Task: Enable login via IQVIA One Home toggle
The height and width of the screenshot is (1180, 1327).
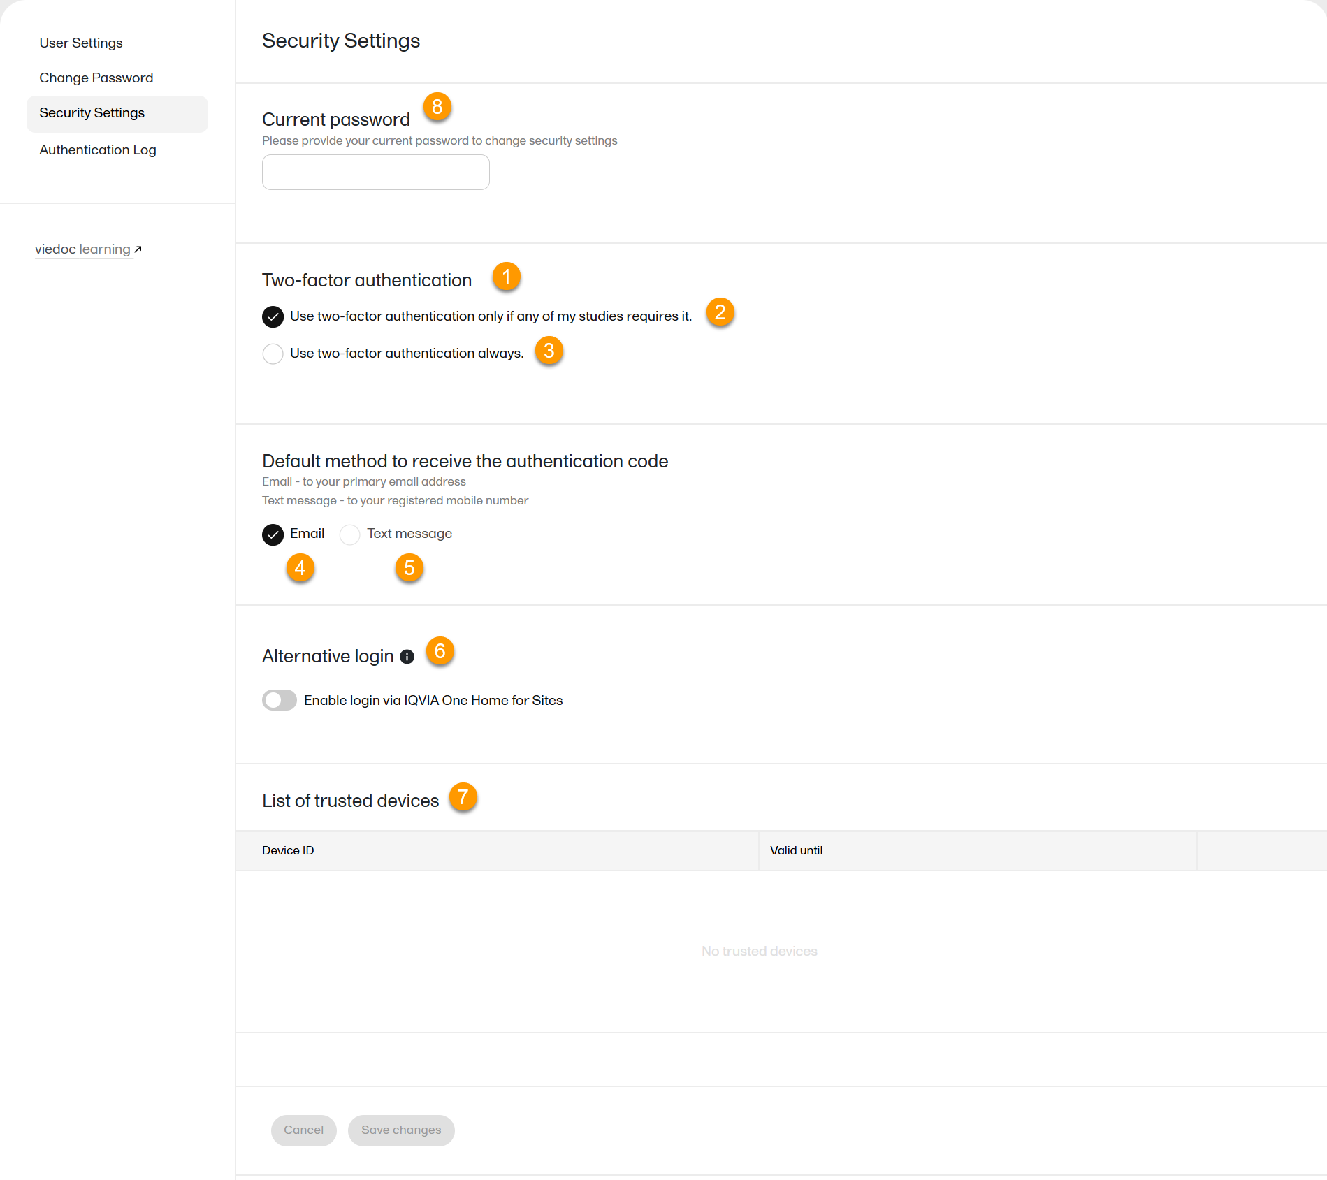Action: (x=280, y=700)
